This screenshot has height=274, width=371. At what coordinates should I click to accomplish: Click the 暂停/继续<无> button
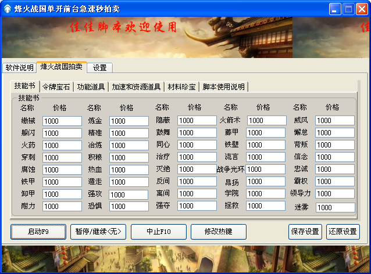(98, 232)
